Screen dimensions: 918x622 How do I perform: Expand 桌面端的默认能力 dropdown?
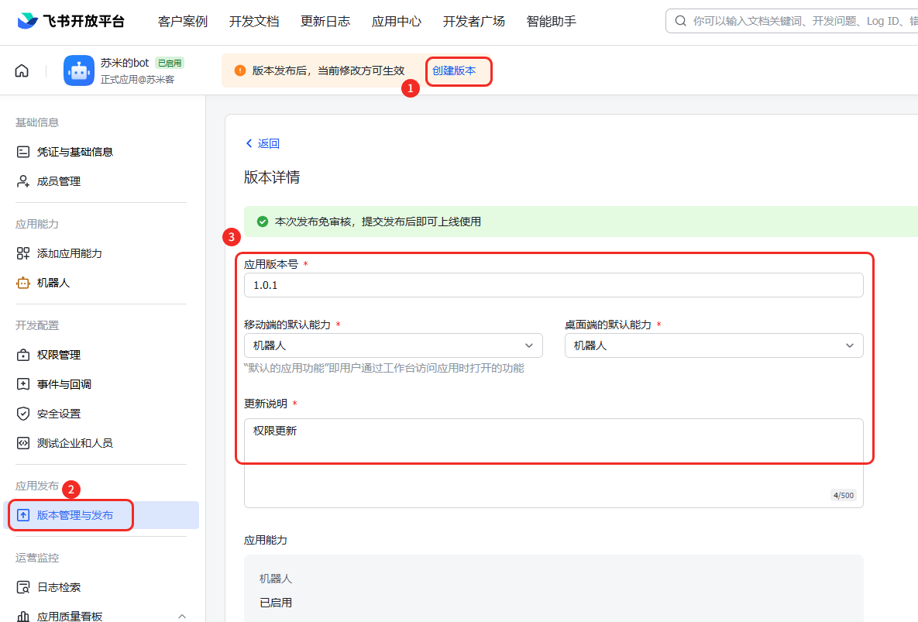pyautogui.click(x=713, y=345)
